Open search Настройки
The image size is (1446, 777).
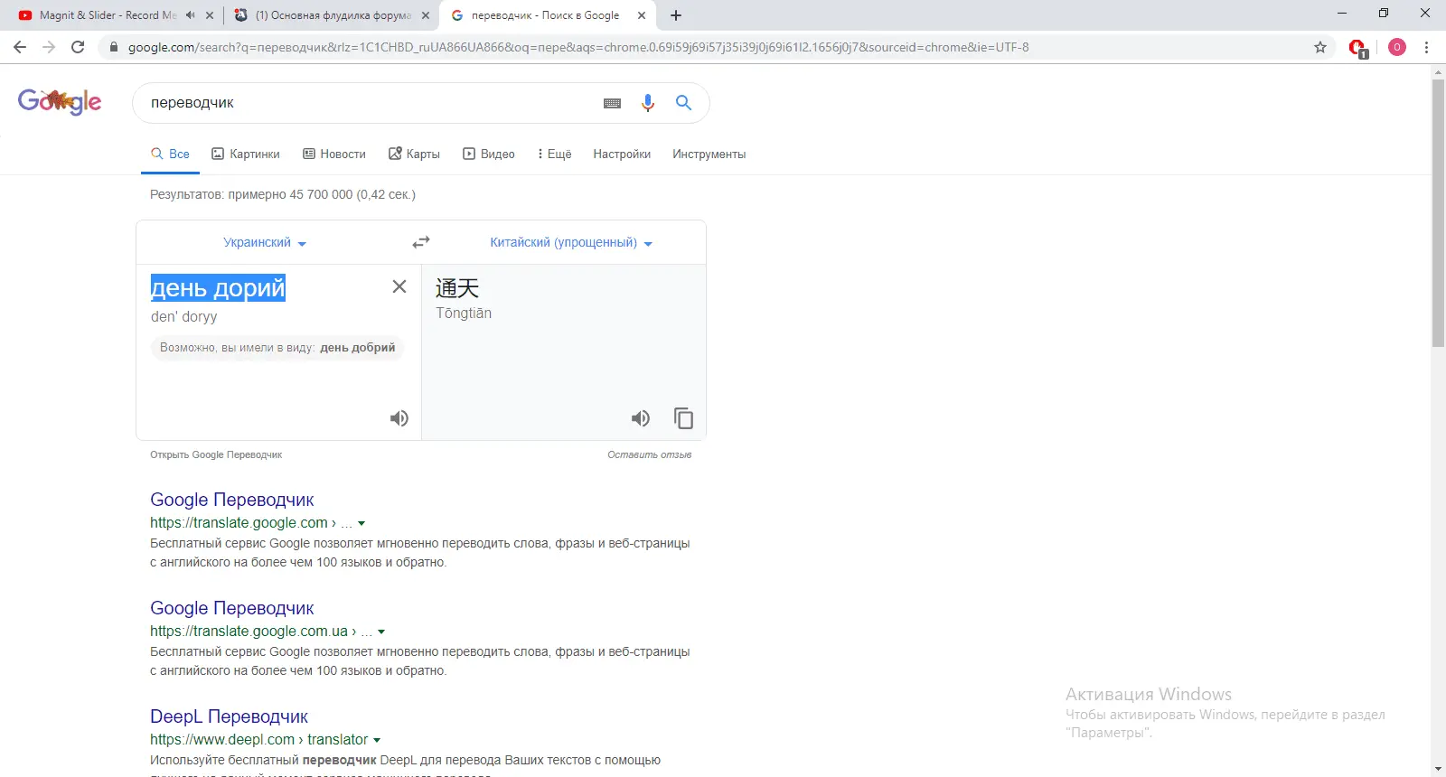pos(622,154)
